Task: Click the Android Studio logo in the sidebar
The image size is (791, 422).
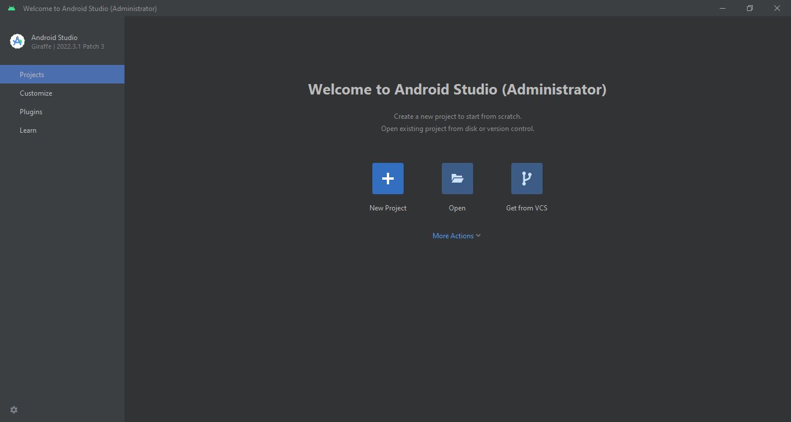Action: 17,41
